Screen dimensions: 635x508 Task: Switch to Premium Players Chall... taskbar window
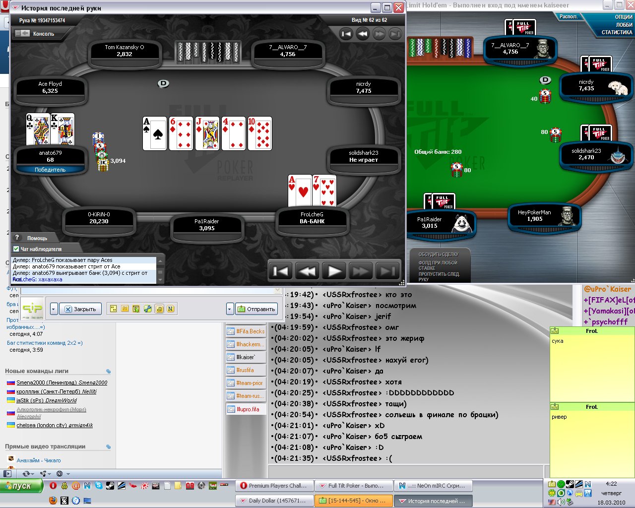(x=274, y=486)
